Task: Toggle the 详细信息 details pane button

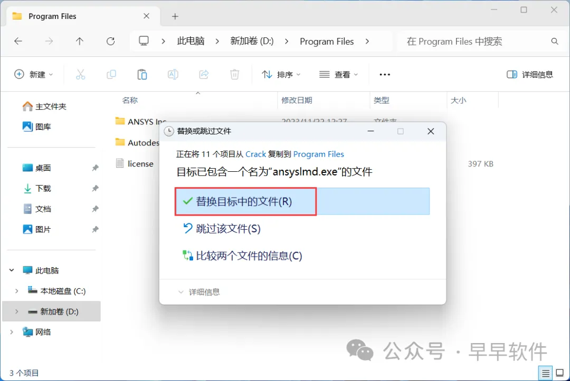Action: pyautogui.click(x=530, y=74)
